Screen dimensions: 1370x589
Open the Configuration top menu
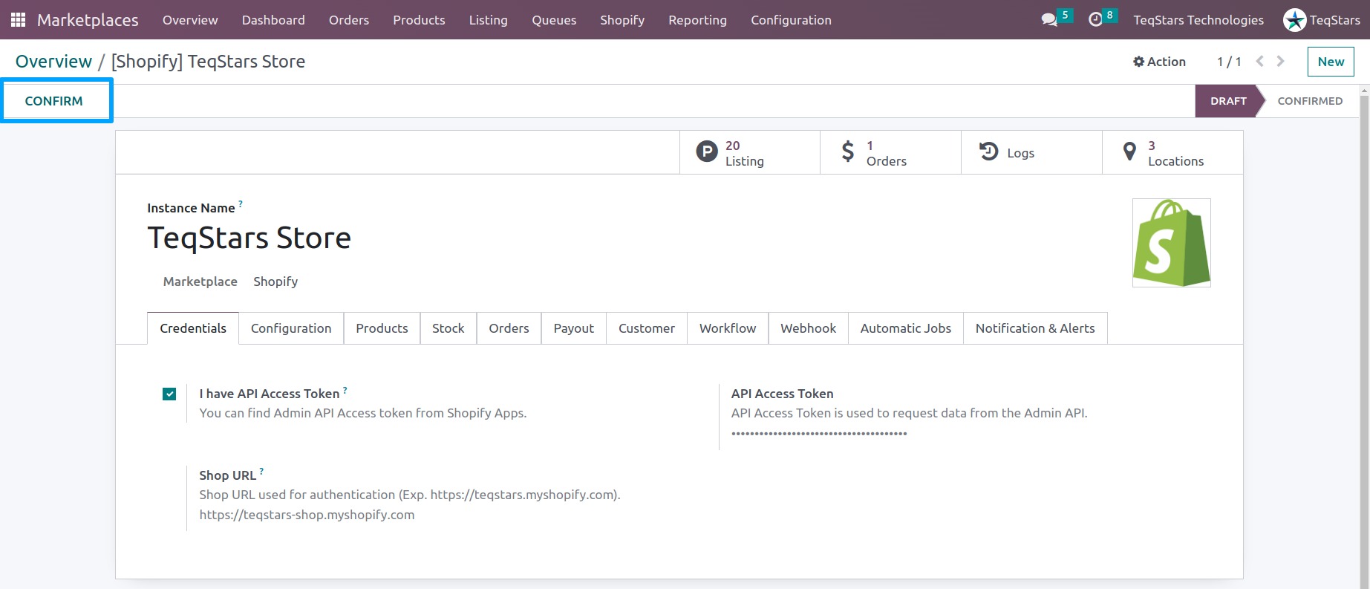tap(791, 20)
